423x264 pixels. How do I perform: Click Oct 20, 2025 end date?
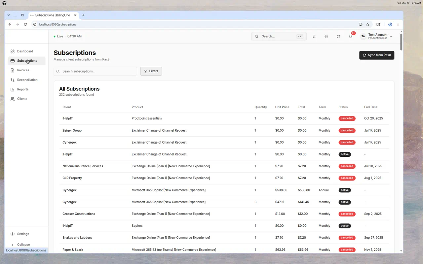click(x=373, y=118)
